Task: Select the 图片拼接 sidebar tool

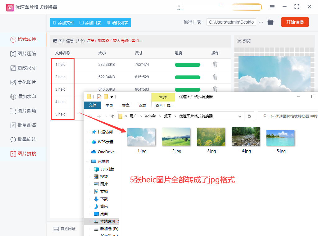Action: coord(23,154)
